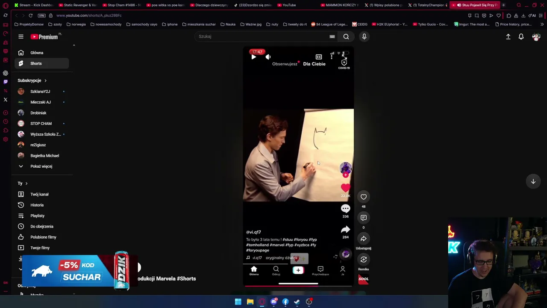Reload the page in browser toolbar
Viewport: 547px width, 308px height.
pyautogui.click(x=30, y=15)
